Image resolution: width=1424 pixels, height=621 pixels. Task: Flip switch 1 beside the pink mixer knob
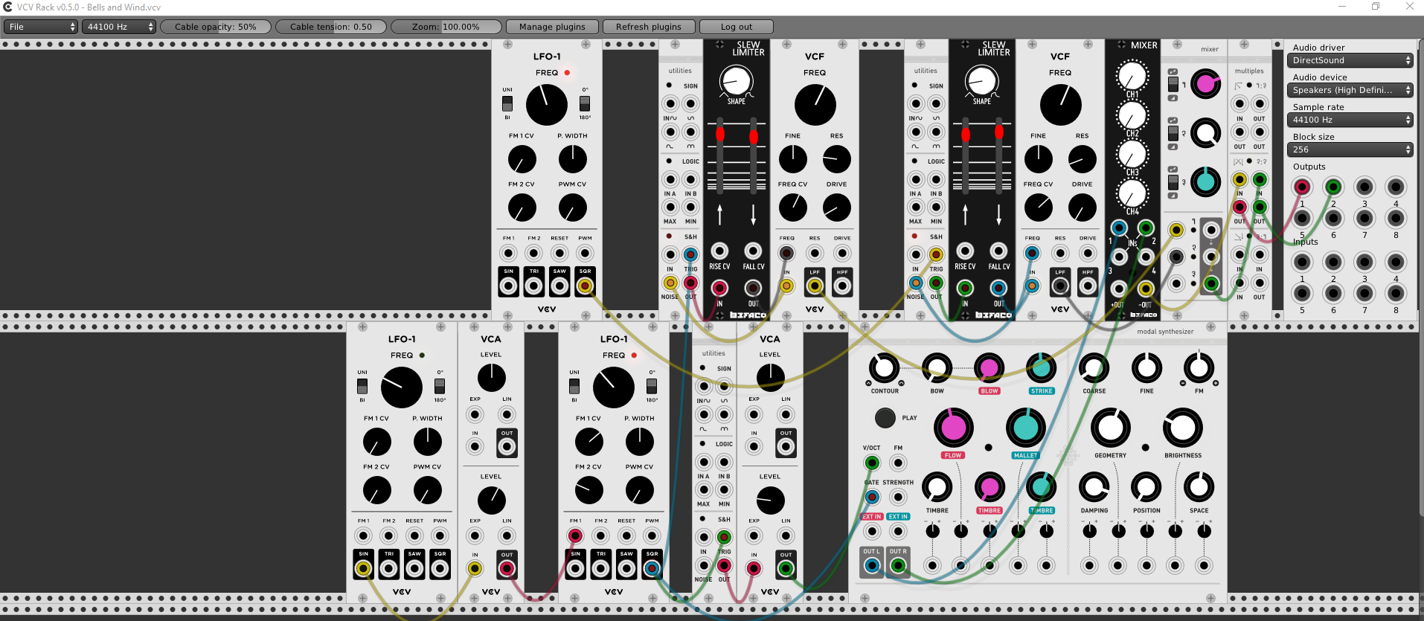coord(1173,84)
